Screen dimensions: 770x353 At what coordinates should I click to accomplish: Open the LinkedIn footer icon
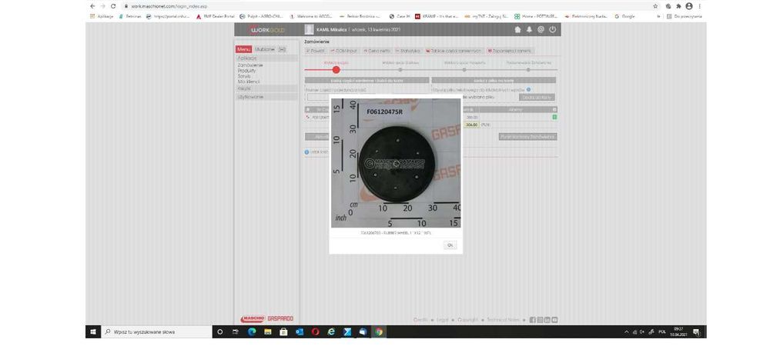(x=547, y=320)
